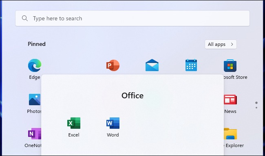Open the red News app icon

(230, 100)
